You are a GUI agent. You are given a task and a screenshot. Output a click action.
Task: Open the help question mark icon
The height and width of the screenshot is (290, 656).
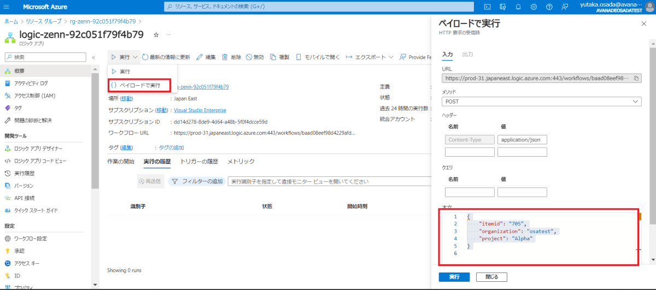(x=549, y=7)
